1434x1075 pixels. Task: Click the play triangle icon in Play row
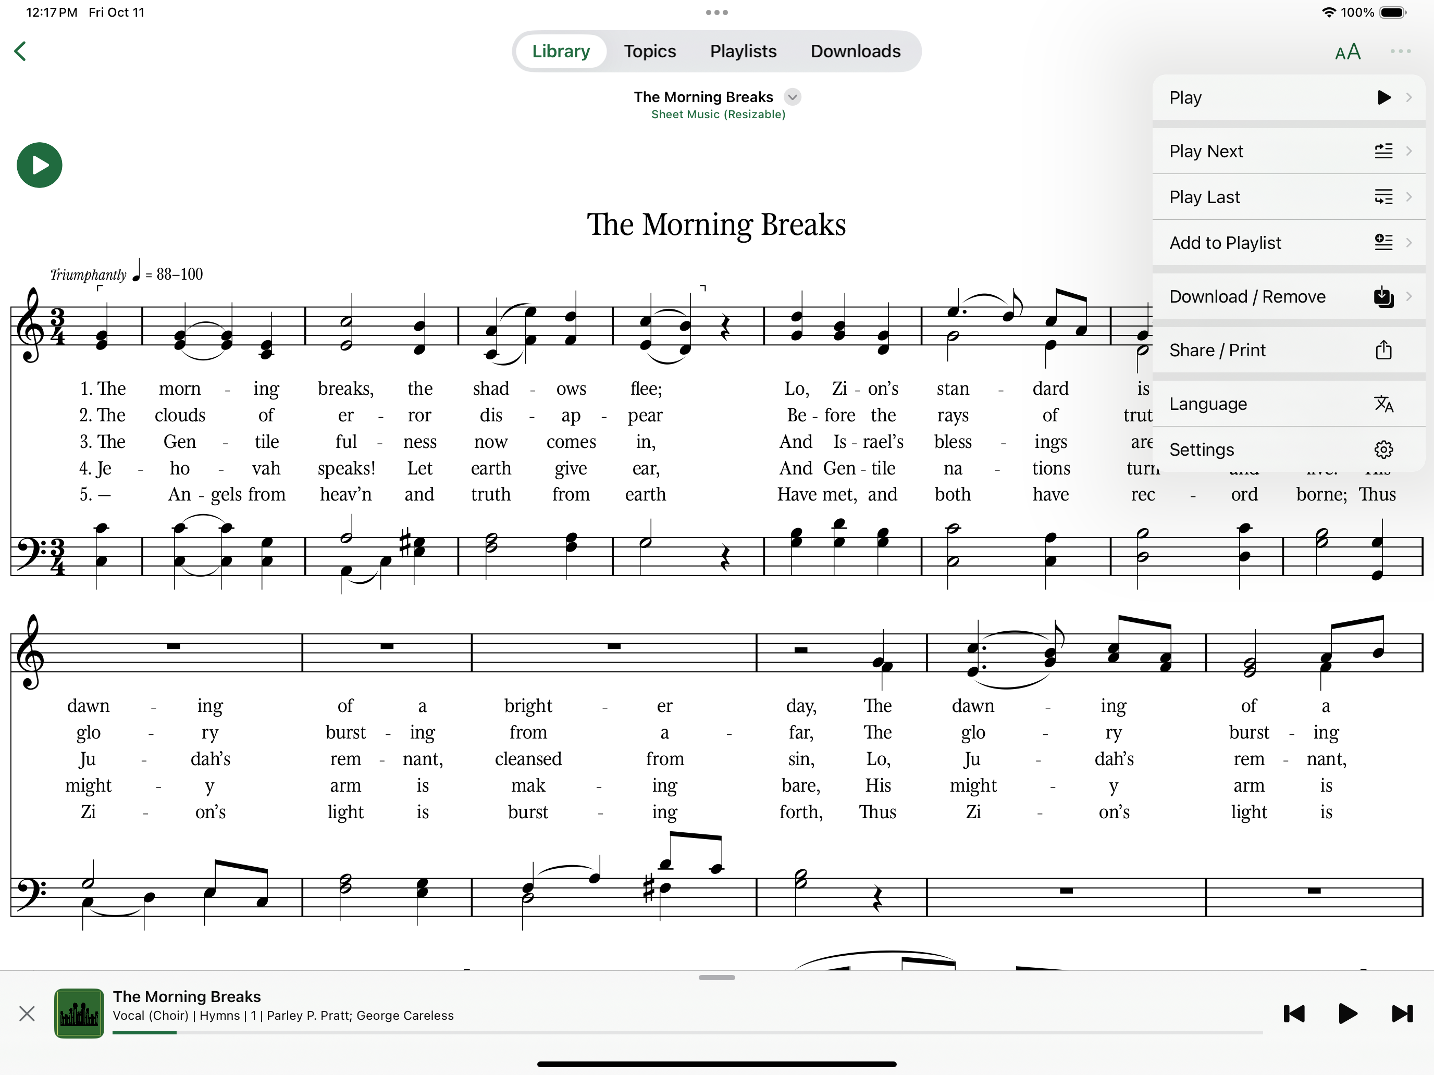(x=1383, y=97)
